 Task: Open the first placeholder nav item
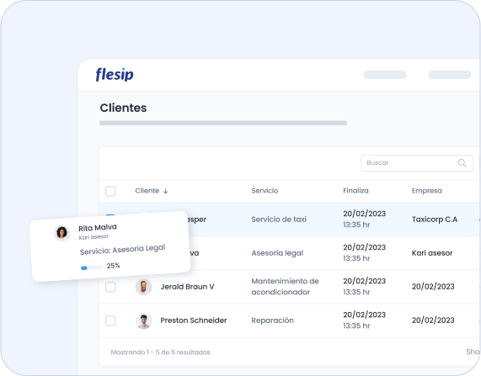pyautogui.click(x=385, y=75)
